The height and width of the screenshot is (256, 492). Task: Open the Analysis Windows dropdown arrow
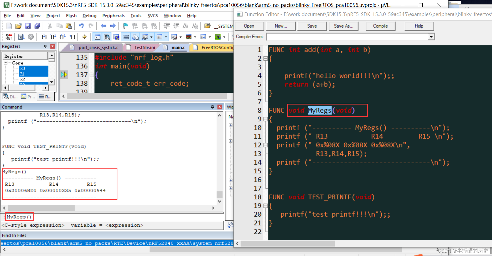195,37
